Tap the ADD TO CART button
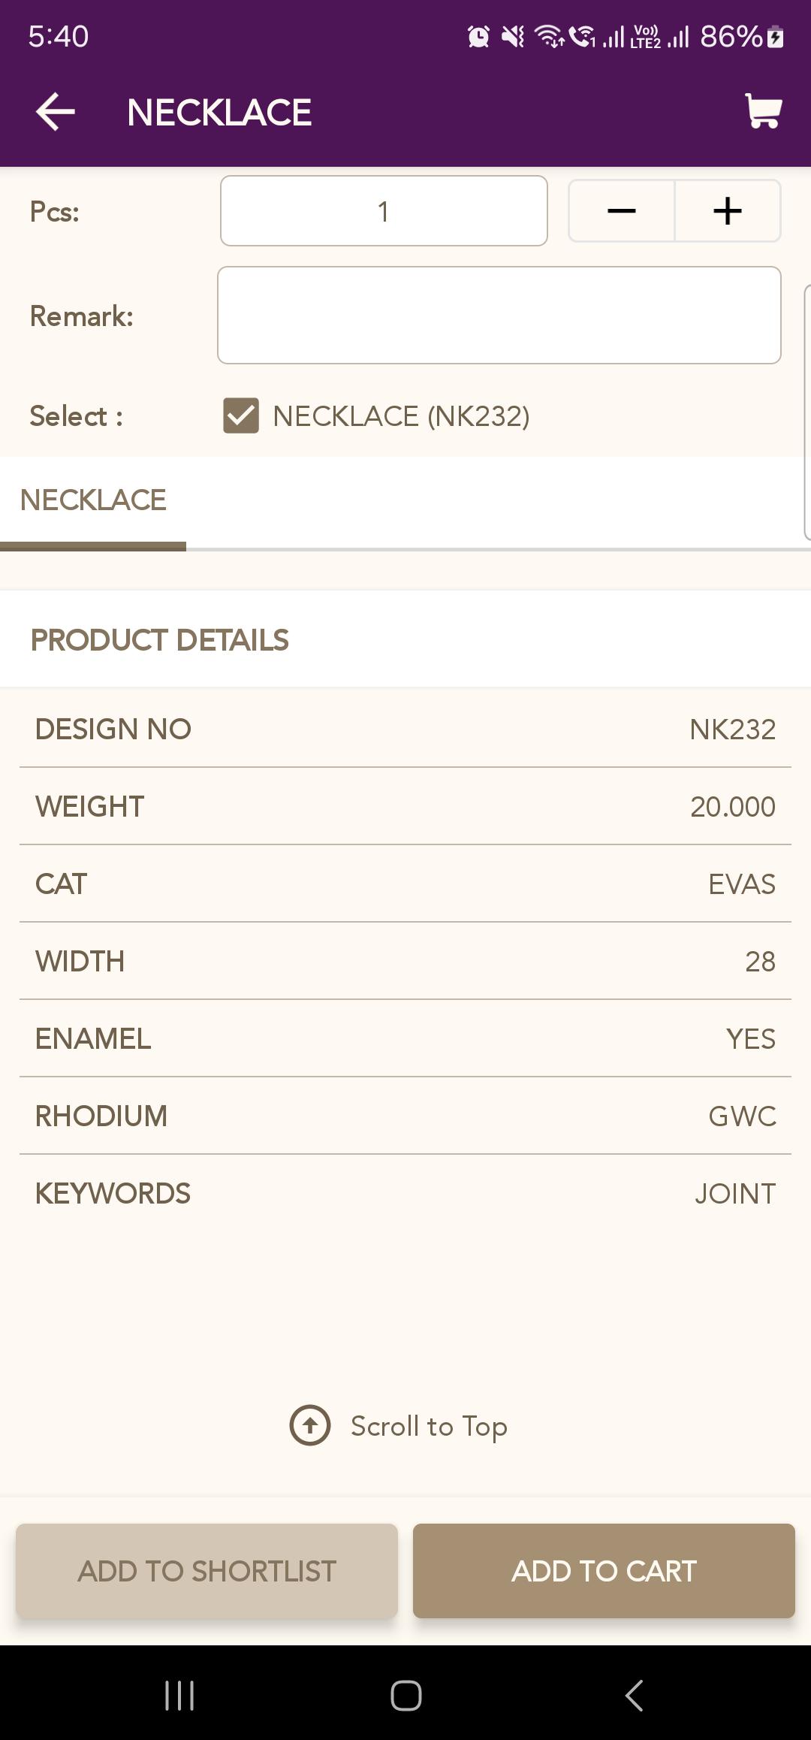The height and width of the screenshot is (1740, 811). (604, 1571)
